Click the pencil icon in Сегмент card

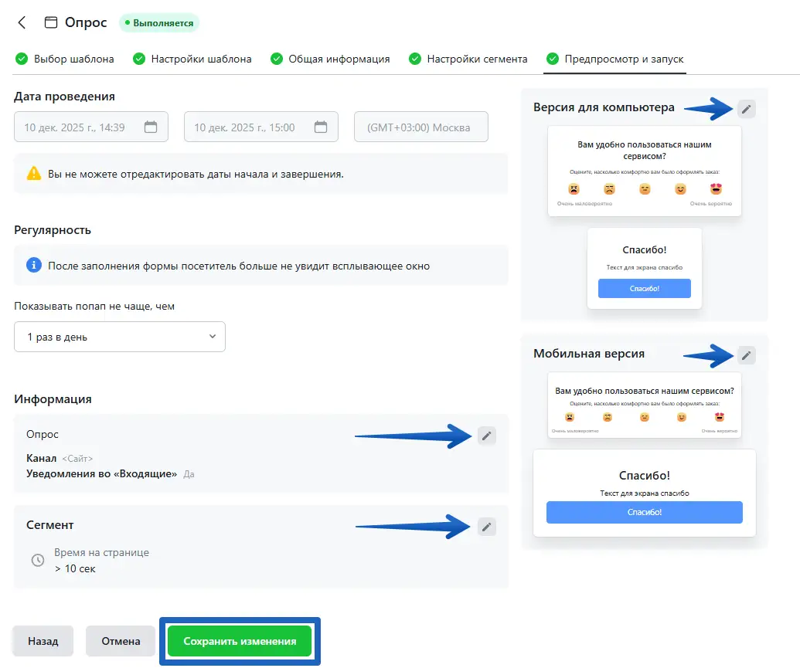pyautogui.click(x=486, y=527)
